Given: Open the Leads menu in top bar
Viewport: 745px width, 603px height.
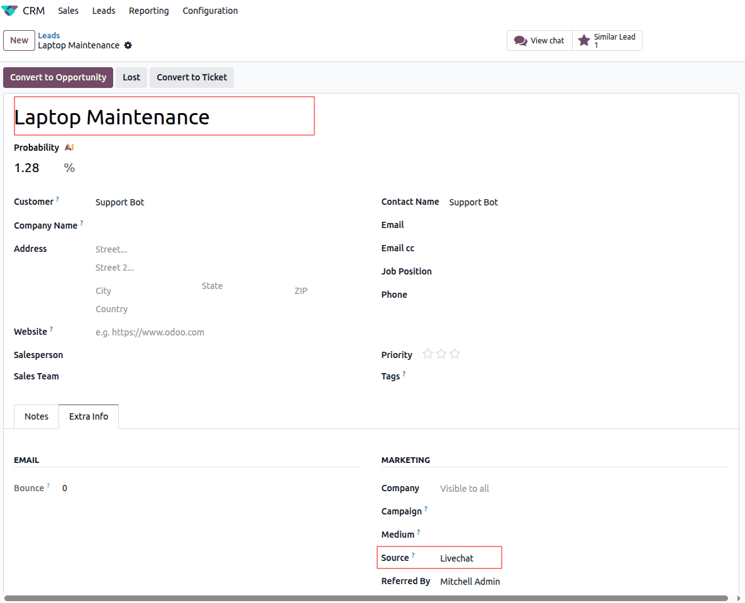Looking at the screenshot, I should (x=104, y=11).
